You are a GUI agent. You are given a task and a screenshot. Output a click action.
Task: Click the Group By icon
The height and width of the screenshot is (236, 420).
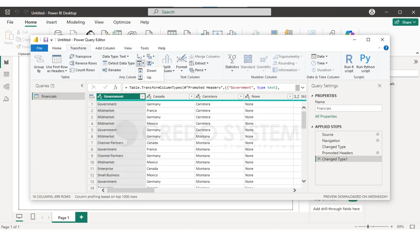[x=39, y=59]
